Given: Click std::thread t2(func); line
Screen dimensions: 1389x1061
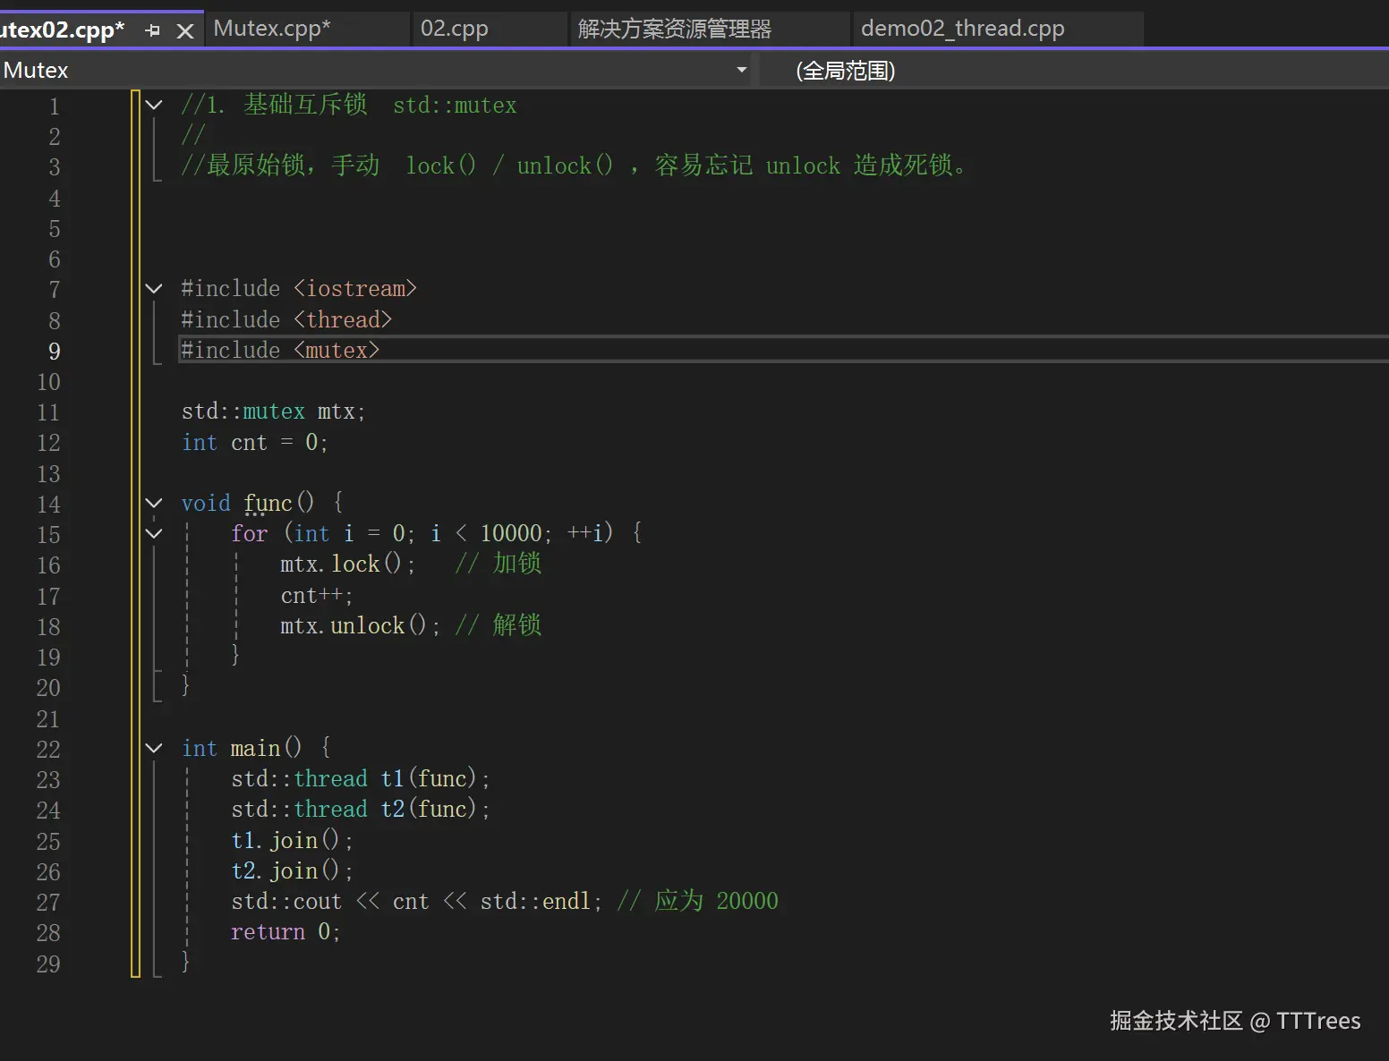Looking at the screenshot, I should point(361,809).
